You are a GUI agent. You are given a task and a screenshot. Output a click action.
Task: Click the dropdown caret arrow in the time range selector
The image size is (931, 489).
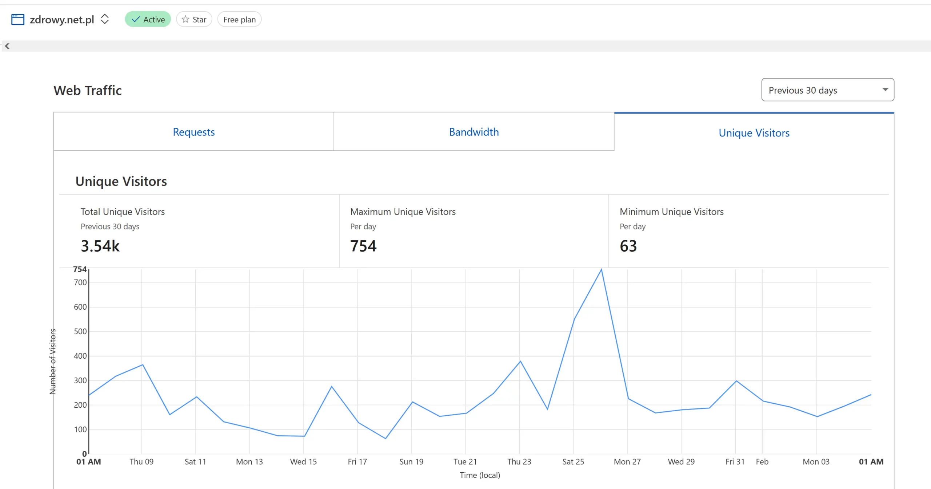[x=885, y=90]
